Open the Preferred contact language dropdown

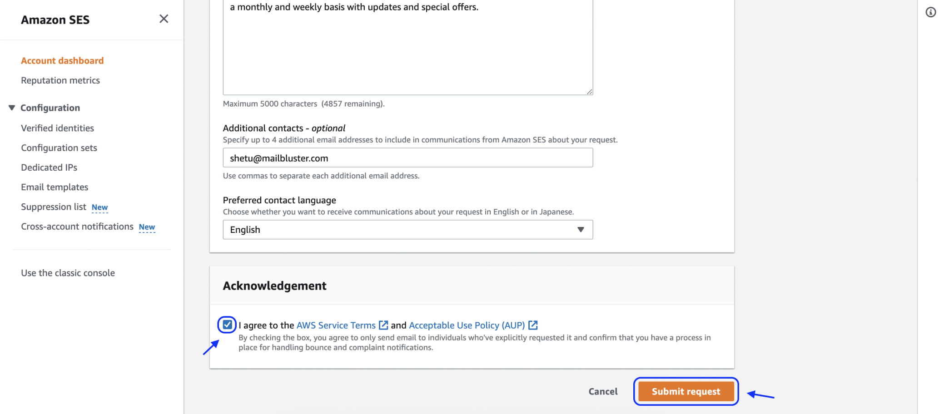[x=407, y=230]
